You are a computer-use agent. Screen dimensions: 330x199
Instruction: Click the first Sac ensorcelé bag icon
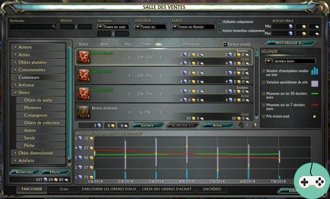coord(84,57)
